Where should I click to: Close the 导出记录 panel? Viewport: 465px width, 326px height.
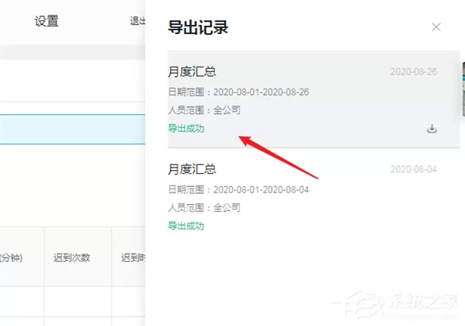coord(436,27)
